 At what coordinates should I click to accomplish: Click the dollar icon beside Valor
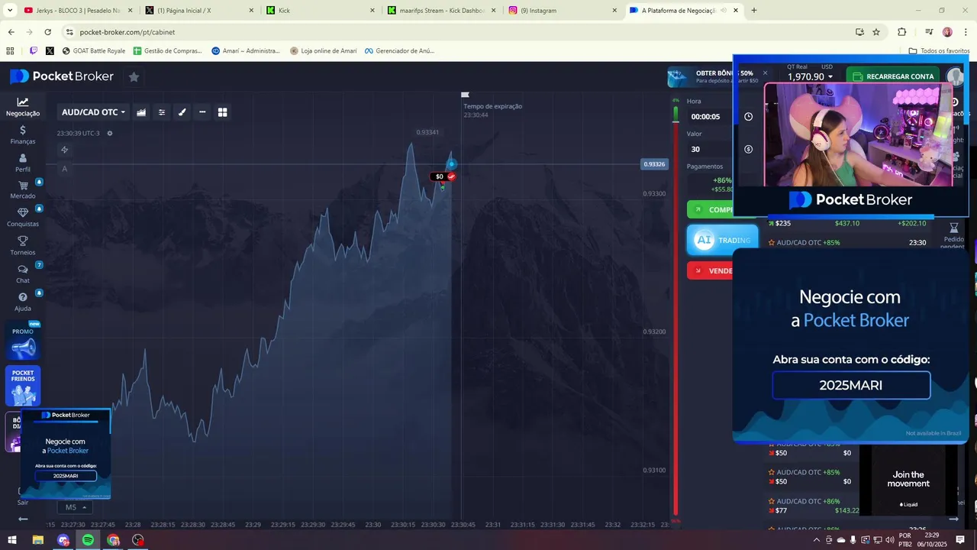pos(748,149)
